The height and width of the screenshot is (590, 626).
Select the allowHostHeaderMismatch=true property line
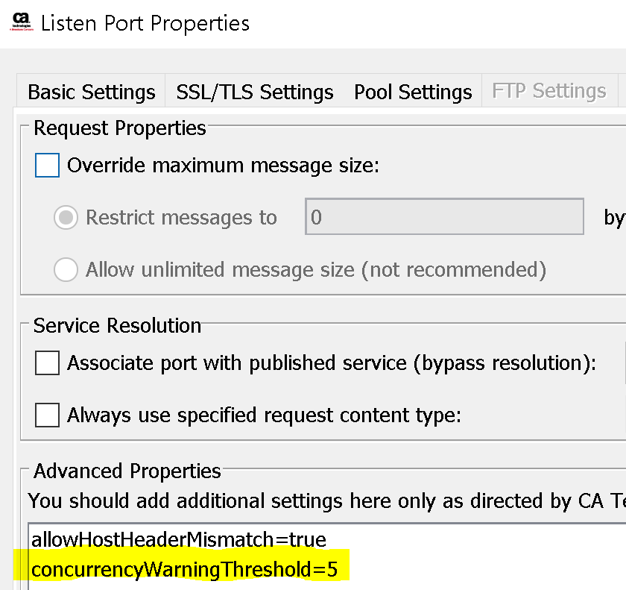click(178, 538)
